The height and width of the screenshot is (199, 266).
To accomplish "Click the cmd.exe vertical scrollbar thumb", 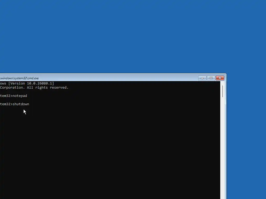I will pos(223,91).
